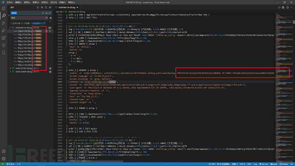Click the 在编辑器中打开 link
This screenshot has width=295, height=166.
coord(38,24)
